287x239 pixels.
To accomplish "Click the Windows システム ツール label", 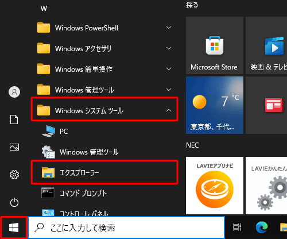I will [x=89, y=110].
